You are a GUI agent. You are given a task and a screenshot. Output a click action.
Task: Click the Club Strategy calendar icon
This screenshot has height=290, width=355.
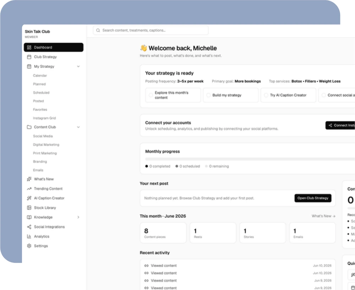coord(29,57)
